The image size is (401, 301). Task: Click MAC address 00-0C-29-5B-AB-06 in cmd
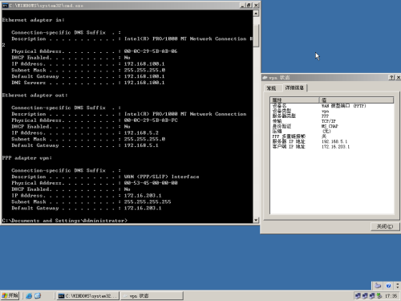coord(151,51)
